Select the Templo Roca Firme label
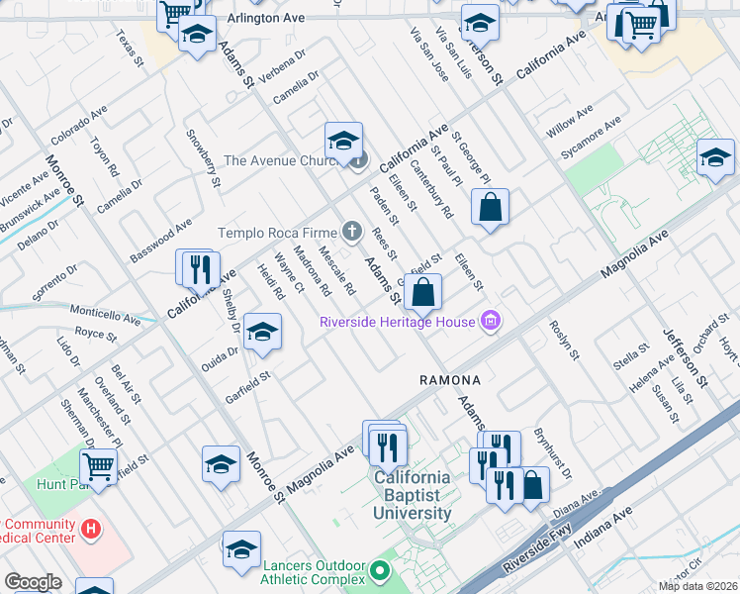The width and height of the screenshot is (740, 594). (x=277, y=233)
